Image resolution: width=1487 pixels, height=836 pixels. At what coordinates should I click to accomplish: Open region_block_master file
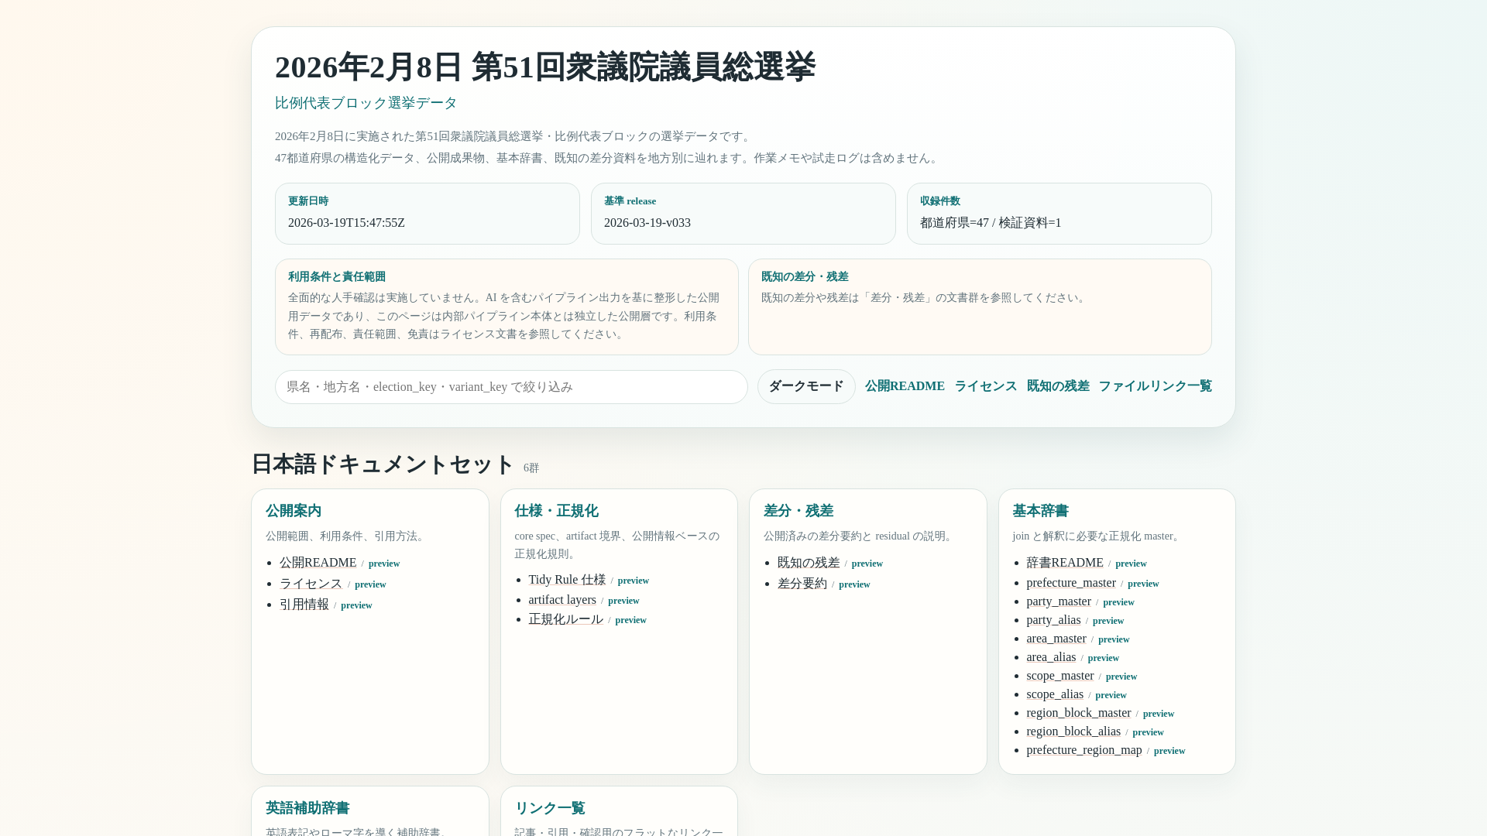[1079, 713]
